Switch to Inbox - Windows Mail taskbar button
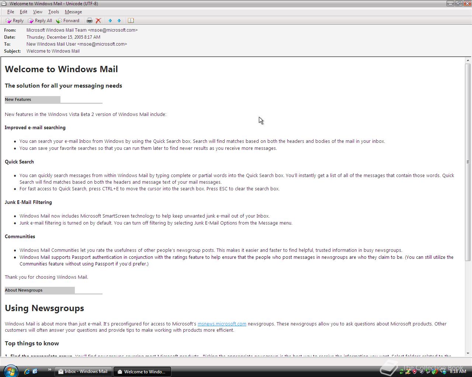472x377 pixels. click(x=83, y=371)
